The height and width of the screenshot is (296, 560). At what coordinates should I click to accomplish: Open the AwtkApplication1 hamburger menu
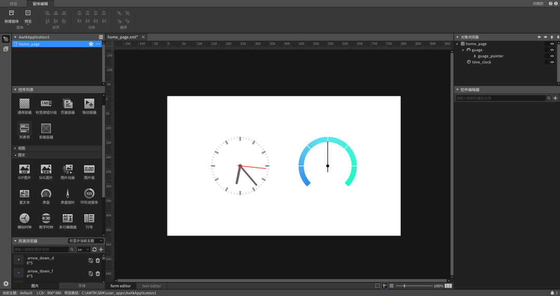tap(101, 37)
